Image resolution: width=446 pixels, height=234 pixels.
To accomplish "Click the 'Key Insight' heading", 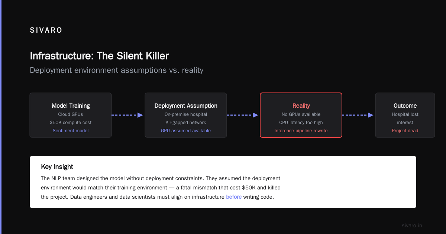I will pos(57,167).
